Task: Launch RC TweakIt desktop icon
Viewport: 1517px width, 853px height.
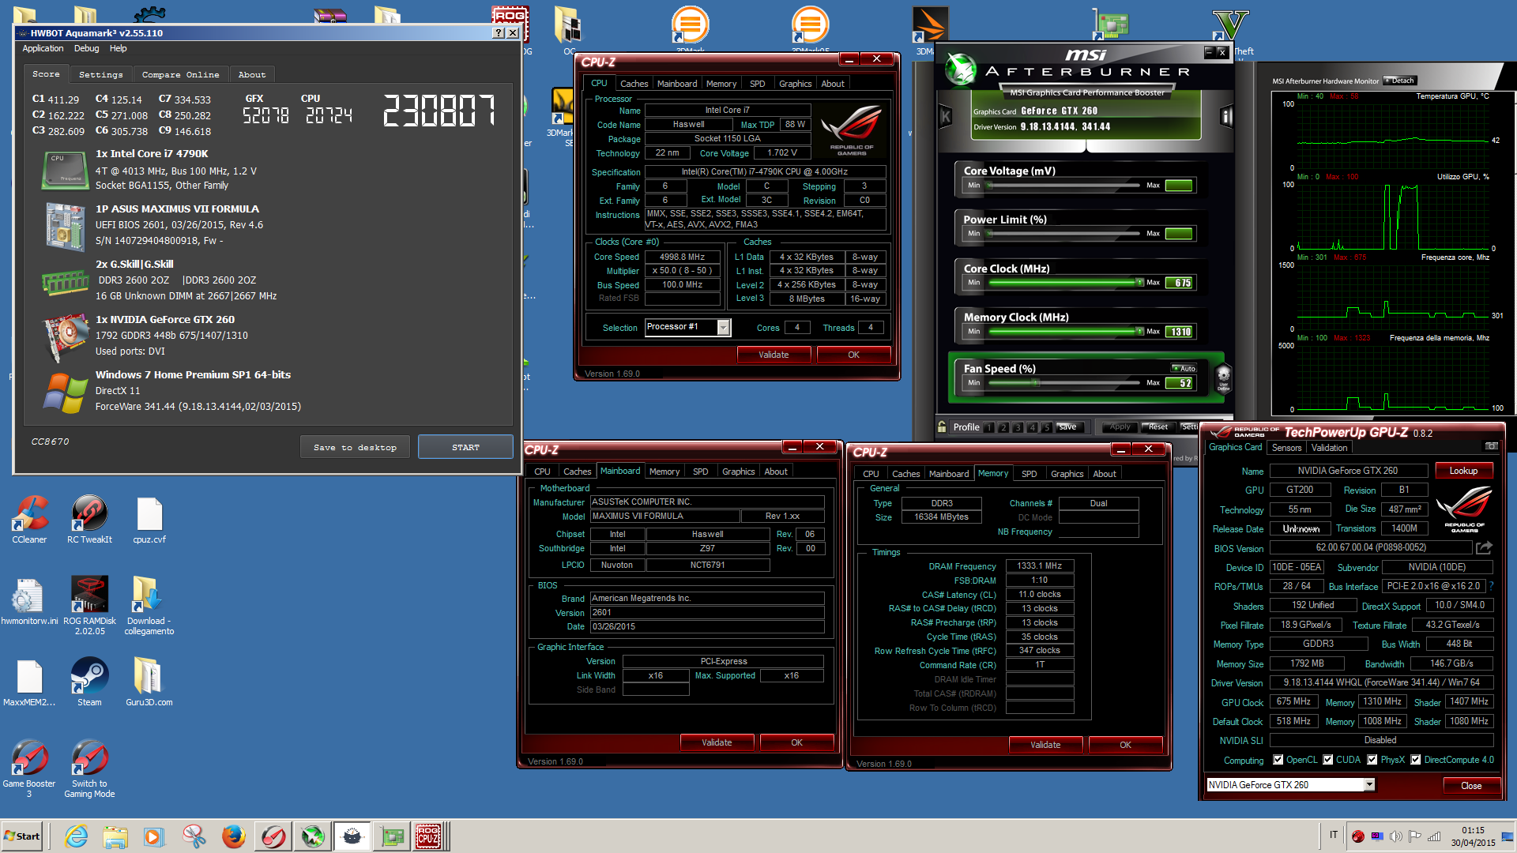Action: [x=89, y=517]
